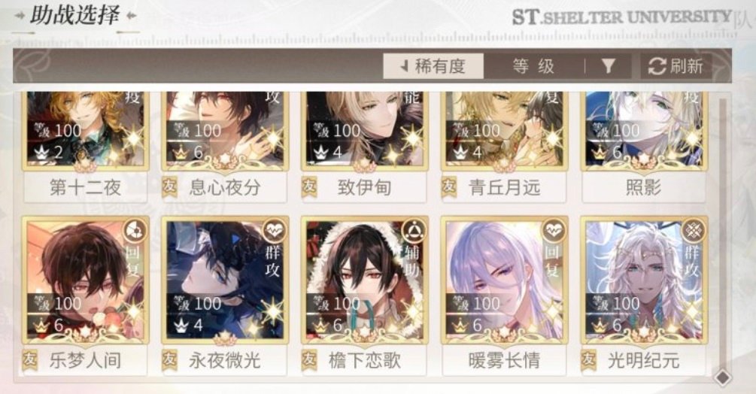Click the friend badge beside 致伊甸
The width and height of the screenshot is (756, 394).
tap(309, 187)
